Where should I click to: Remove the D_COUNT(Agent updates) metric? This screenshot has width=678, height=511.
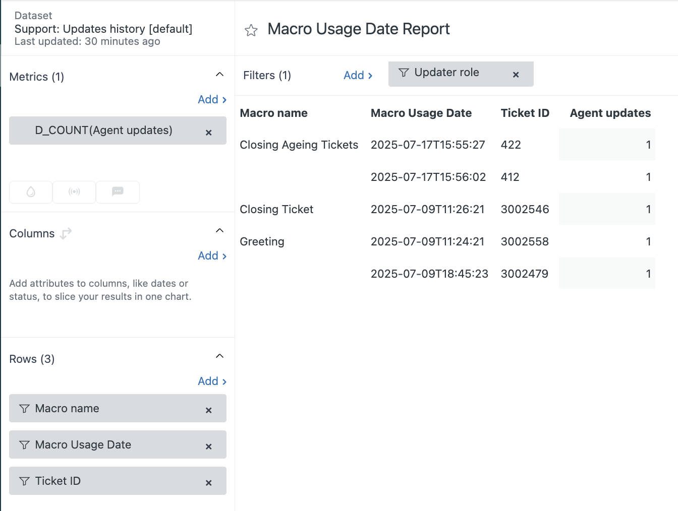tap(208, 133)
